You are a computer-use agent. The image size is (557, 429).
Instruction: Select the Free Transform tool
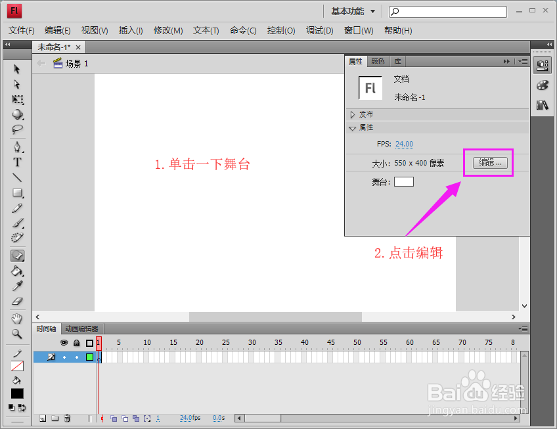pos(17,99)
